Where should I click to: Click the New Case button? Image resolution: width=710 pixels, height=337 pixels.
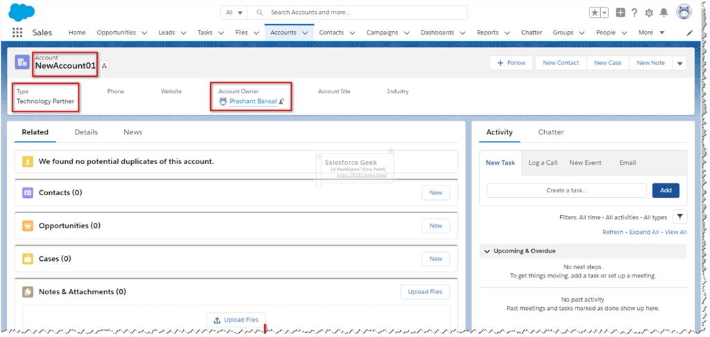coord(607,63)
